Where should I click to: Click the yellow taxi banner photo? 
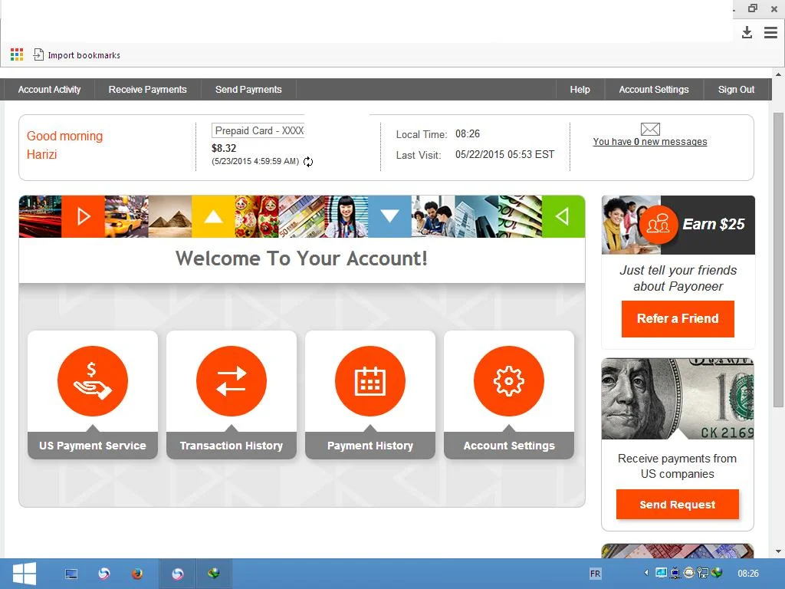pyautogui.click(x=126, y=216)
